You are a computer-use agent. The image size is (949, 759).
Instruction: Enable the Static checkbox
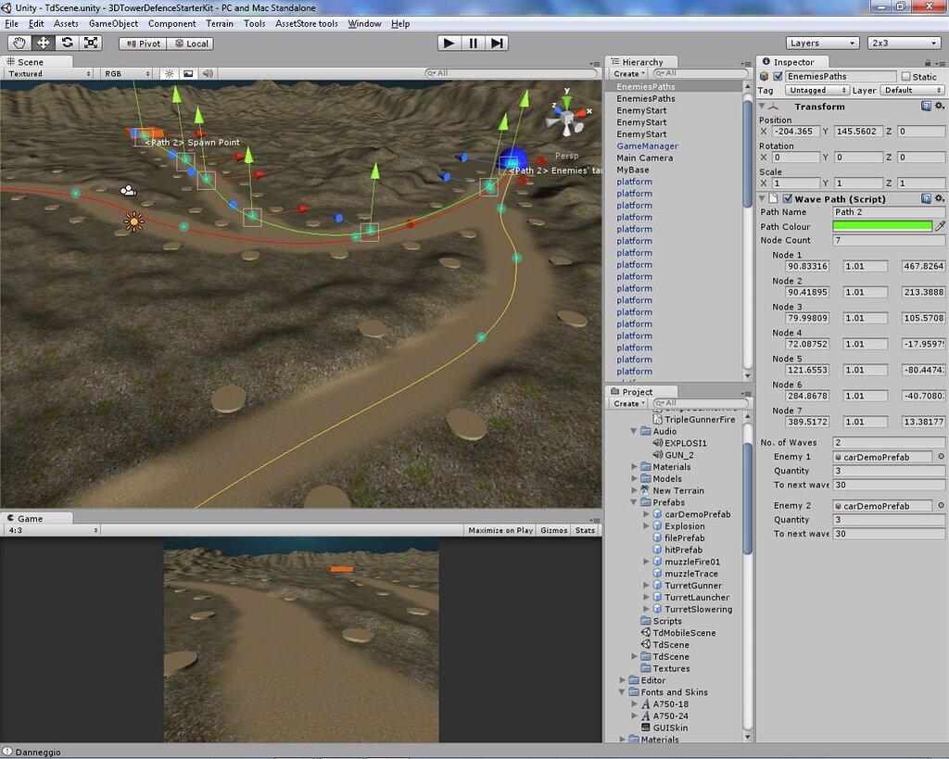pos(905,77)
